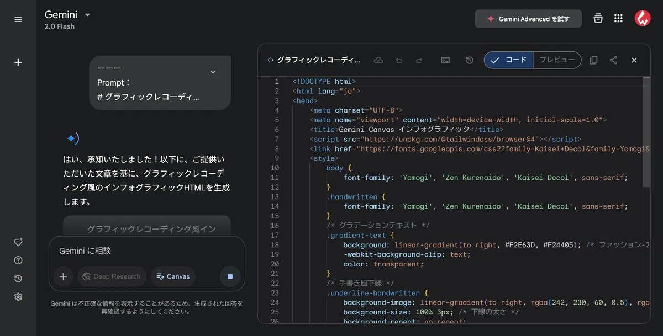Share the canvas with share icon
This screenshot has width=663, height=336.
coord(613,60)
